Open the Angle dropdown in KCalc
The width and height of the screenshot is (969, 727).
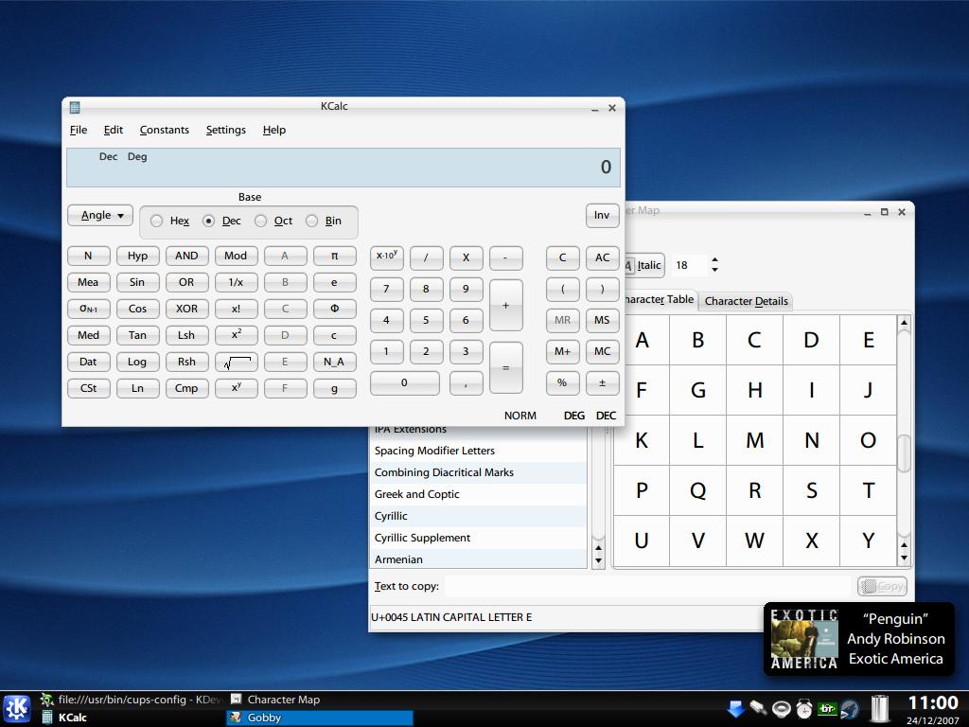coord(100,215)
